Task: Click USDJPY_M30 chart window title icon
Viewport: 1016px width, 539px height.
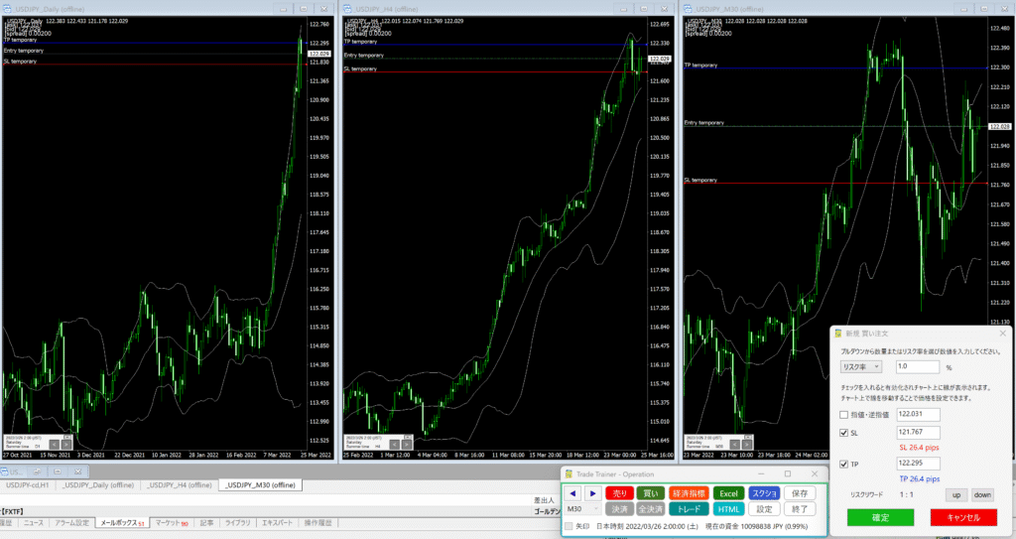Action: click(688, 9)
